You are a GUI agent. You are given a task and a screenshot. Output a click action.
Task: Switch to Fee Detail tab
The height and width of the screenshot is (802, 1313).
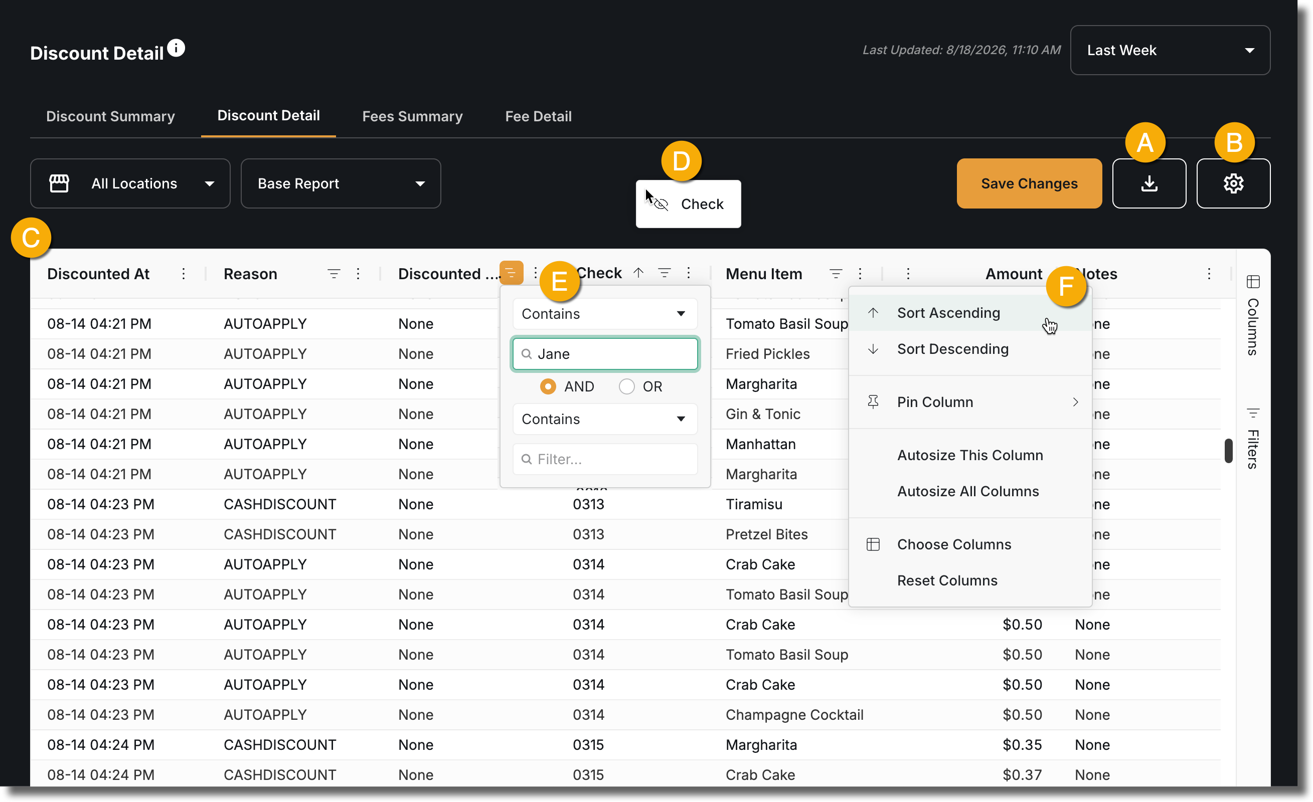click(538, 116)
